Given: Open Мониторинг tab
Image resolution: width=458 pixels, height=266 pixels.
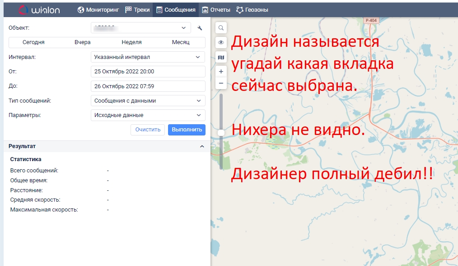Looking at the screenshot, I should click(x=98, y=9).
